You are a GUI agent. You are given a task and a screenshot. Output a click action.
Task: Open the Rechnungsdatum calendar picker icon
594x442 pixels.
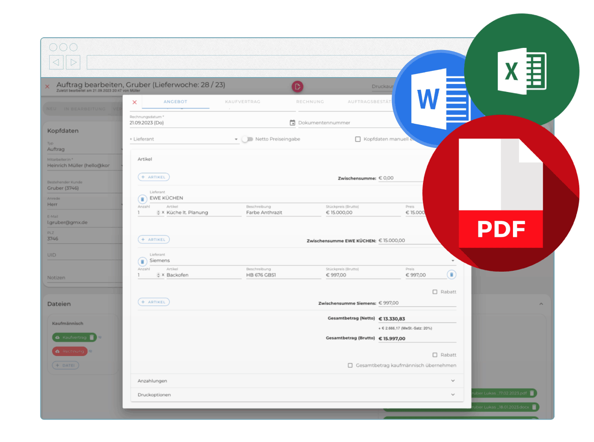(x=292, y=123)
